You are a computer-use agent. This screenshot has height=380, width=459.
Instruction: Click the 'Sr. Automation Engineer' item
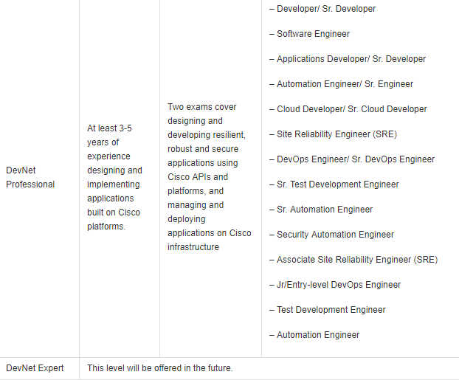click(x=321, y=210)
